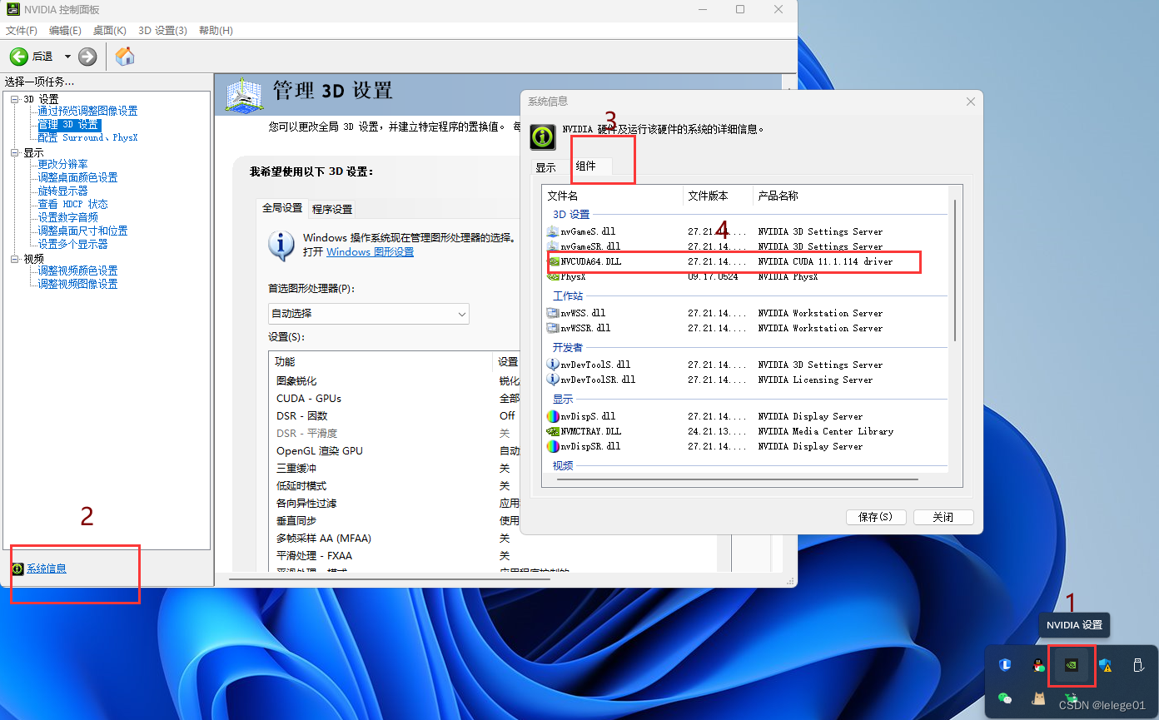This screenshot has width=1159, height=720.
Task: Open the 首选图形处理器 combo box
Action: (369, 314)
